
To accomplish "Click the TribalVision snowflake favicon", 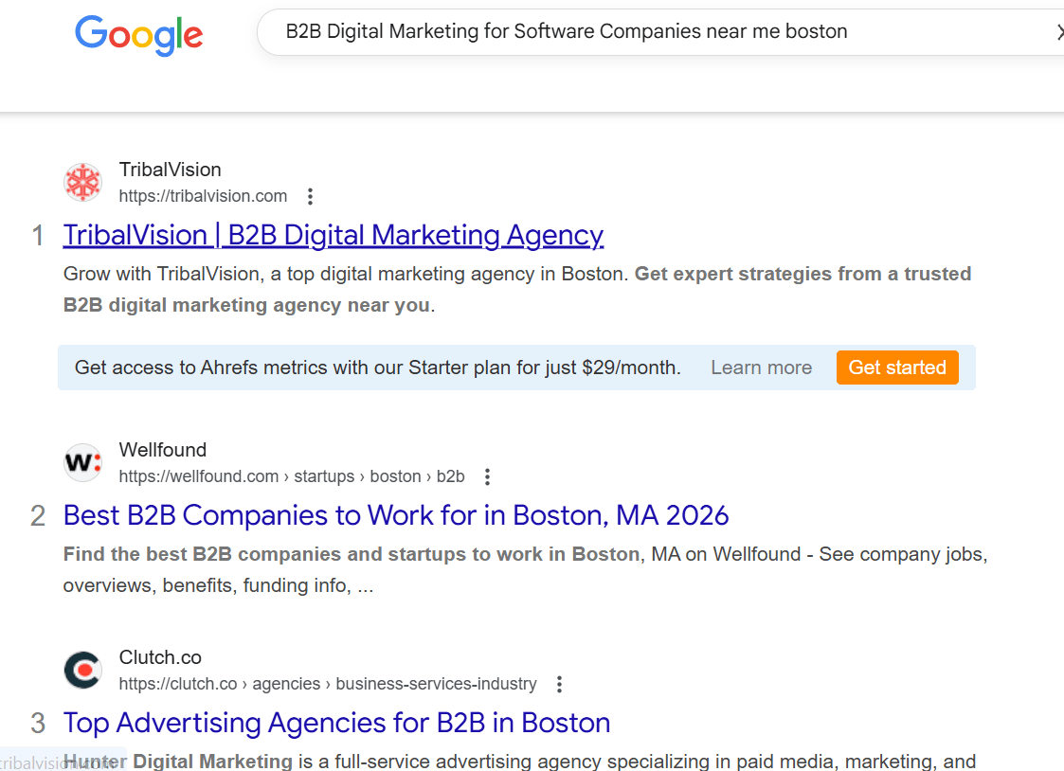I will pyautogui.click(x=82, y=183).
